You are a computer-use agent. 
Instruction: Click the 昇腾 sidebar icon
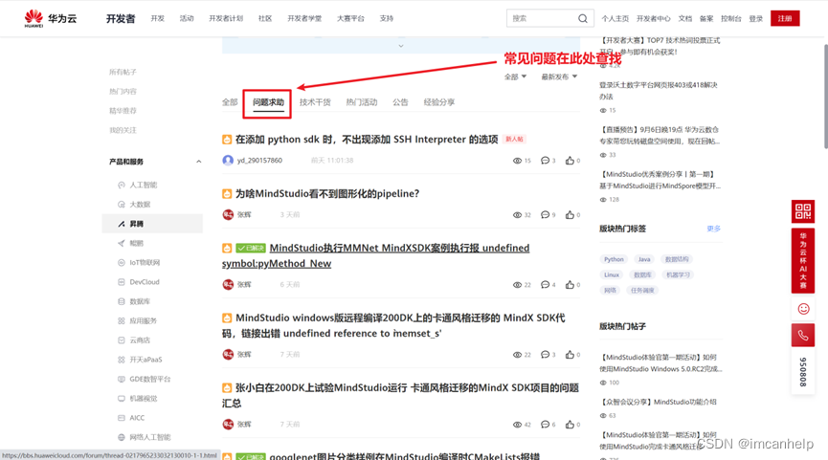122,224
